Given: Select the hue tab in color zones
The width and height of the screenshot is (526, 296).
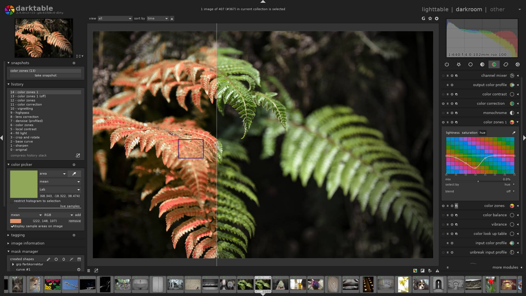Looking at the screenshot, I should [x=482, y=132].
